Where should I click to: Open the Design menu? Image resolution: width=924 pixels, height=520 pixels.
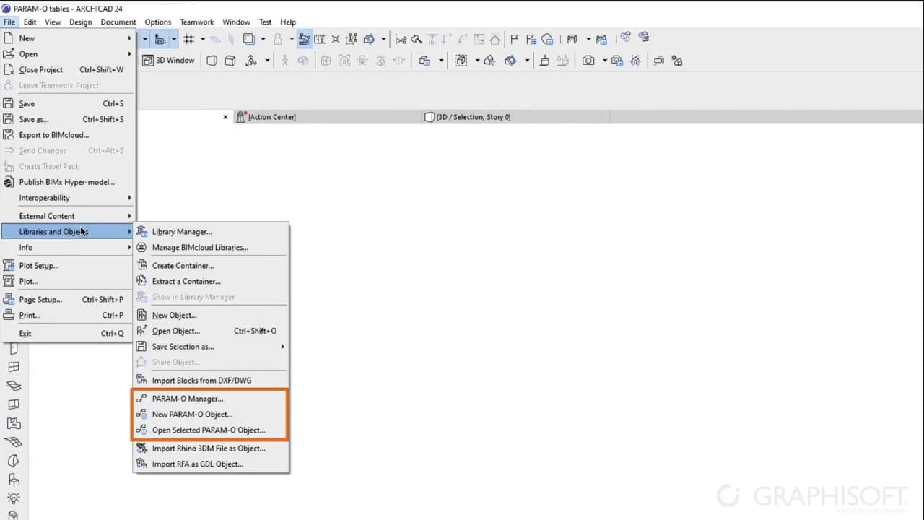click(x=81, y=22)
